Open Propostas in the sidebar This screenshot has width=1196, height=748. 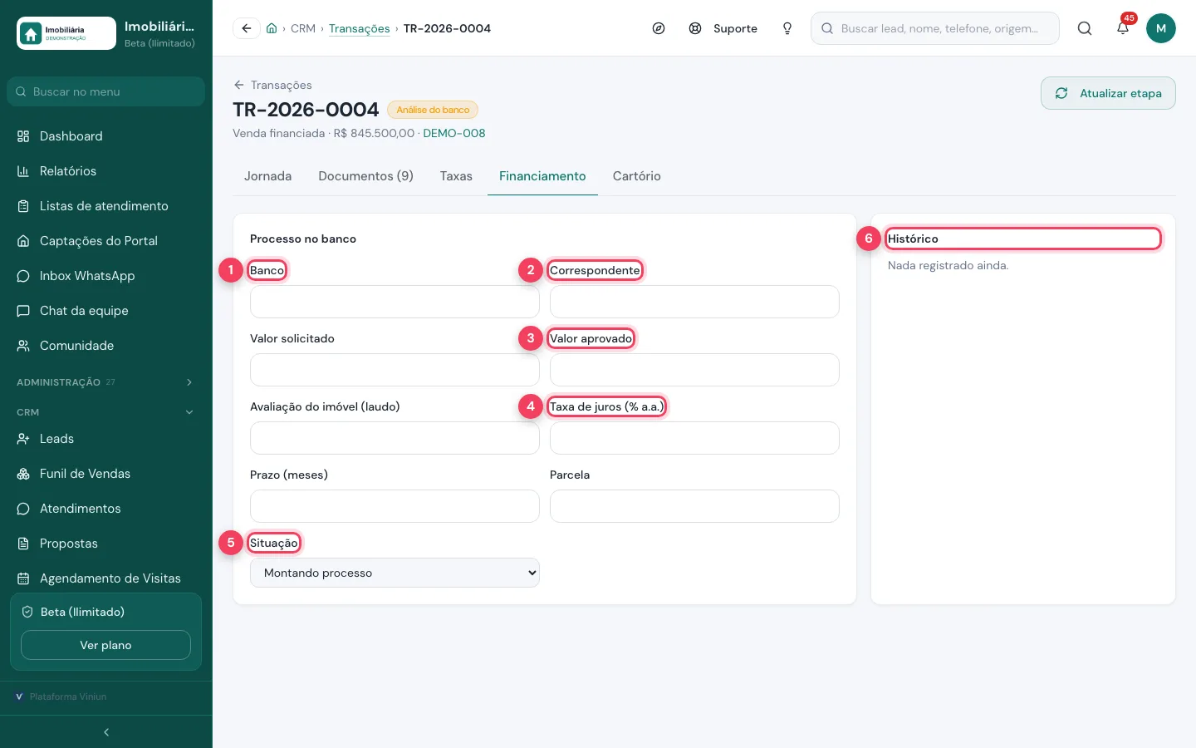pos(106,544)
